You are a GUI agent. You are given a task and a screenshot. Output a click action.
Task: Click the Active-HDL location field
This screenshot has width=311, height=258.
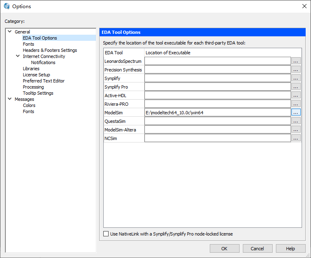218,95
